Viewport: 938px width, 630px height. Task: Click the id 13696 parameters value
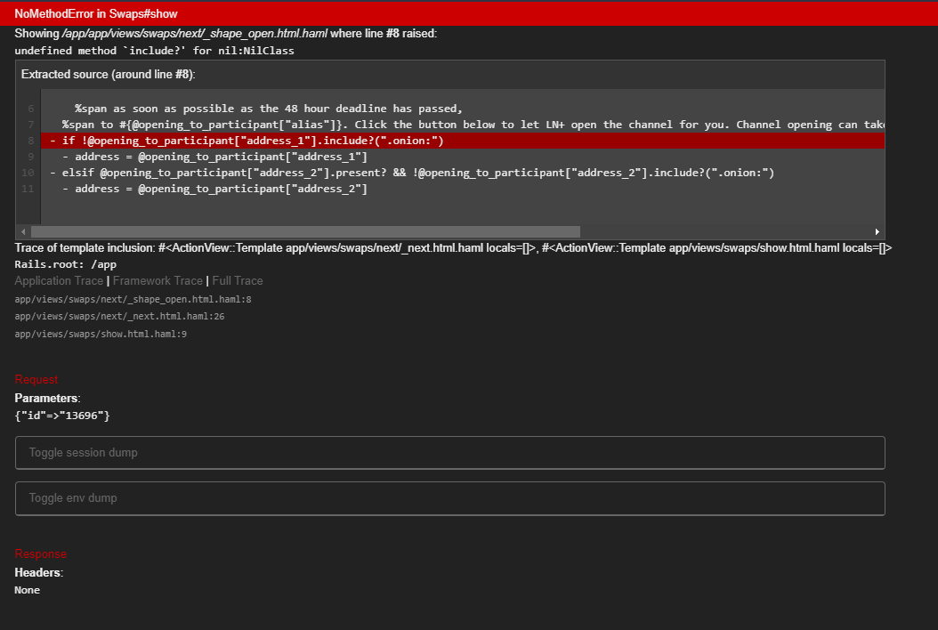(x=62, y=416)
